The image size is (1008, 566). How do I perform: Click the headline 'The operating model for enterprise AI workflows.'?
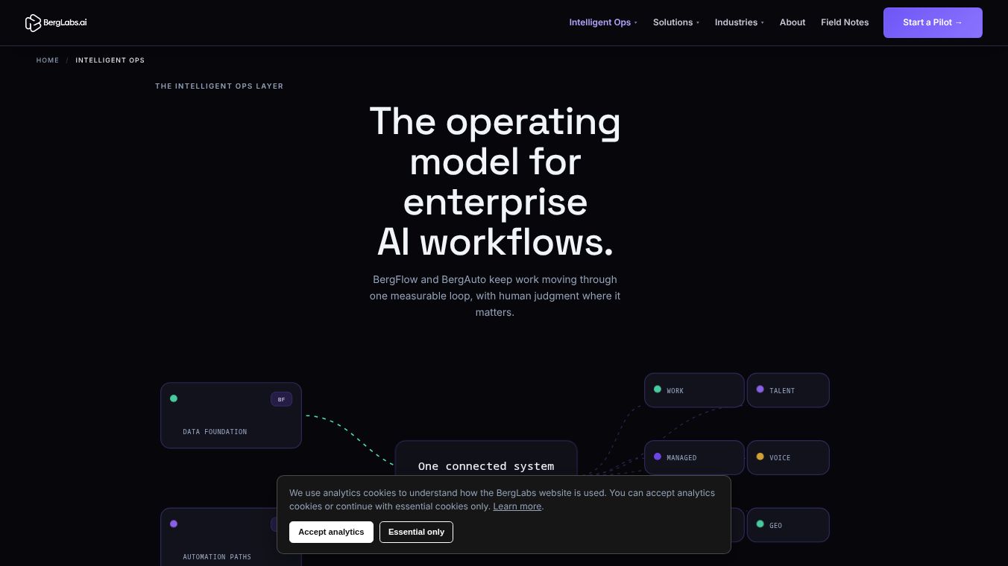click(x=495, y=182)
